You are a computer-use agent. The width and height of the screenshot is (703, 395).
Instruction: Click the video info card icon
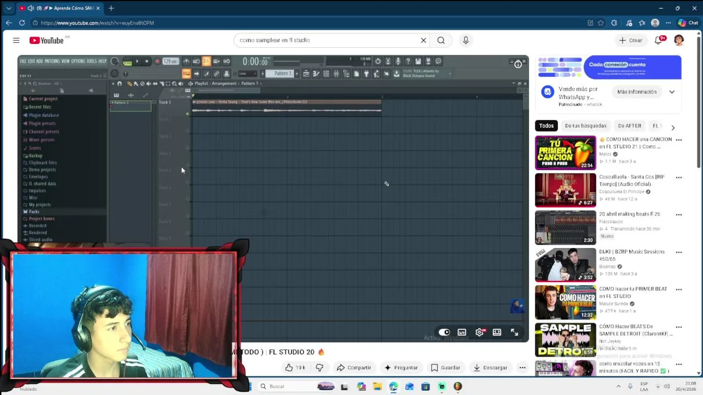[518, 64]
